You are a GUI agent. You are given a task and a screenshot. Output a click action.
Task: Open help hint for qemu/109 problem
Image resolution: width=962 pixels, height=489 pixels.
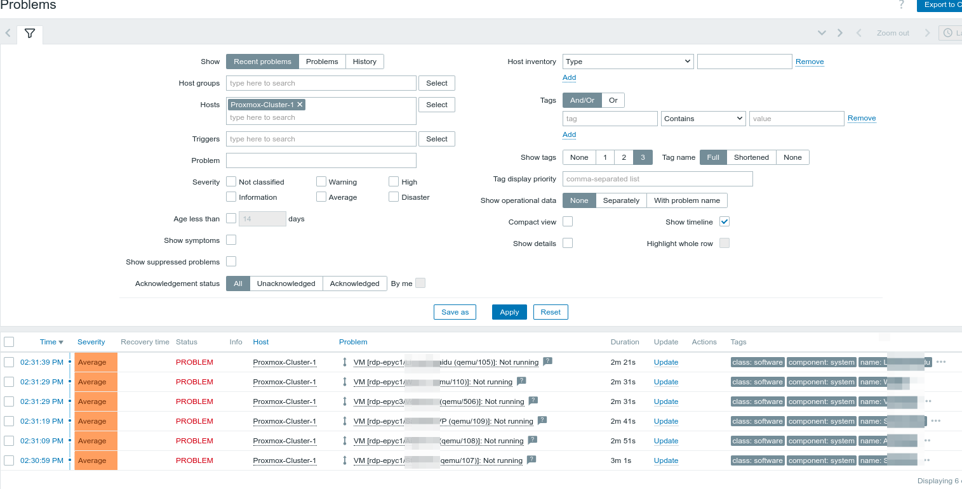click(542, 421)
